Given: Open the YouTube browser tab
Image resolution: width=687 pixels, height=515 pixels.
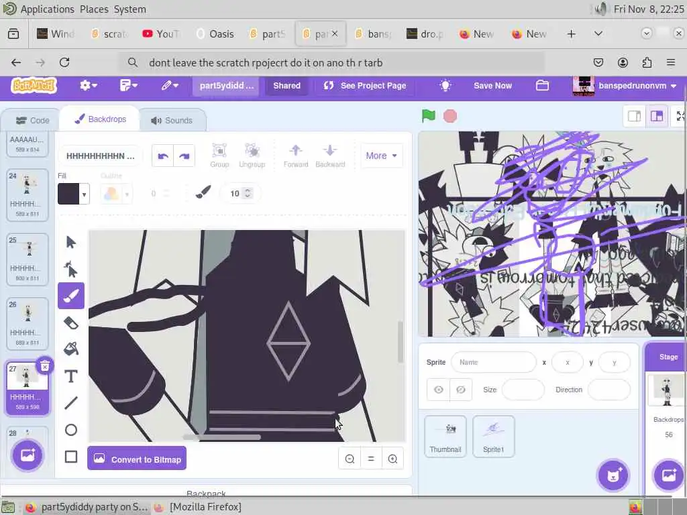Looking at the screenshot, I should [x=161, y=34].
